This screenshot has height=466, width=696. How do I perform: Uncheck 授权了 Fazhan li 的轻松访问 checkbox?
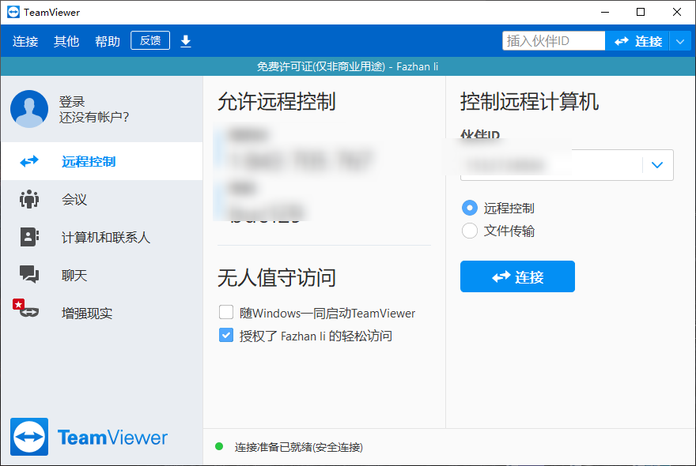tap(226, 335)
